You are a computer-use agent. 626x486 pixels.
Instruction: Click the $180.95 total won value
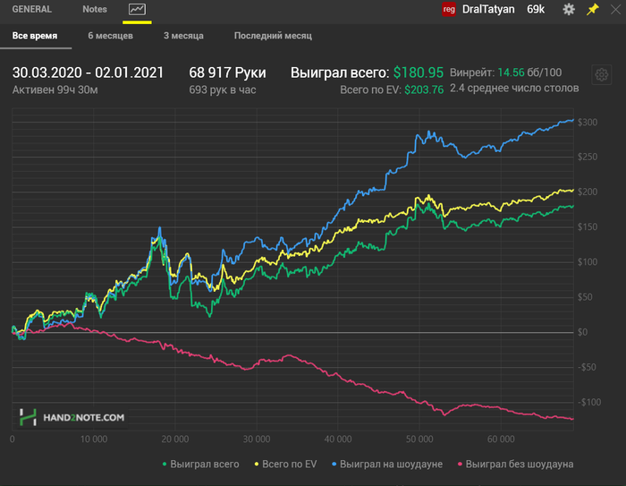point(418,72)
